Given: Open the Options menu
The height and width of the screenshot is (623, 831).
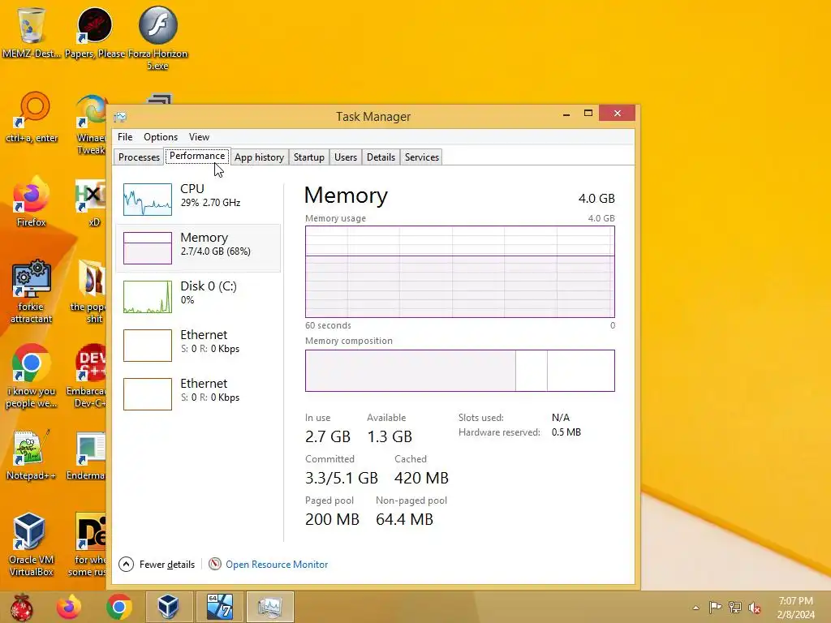Looking at the screenshot, I should [161, 136].
